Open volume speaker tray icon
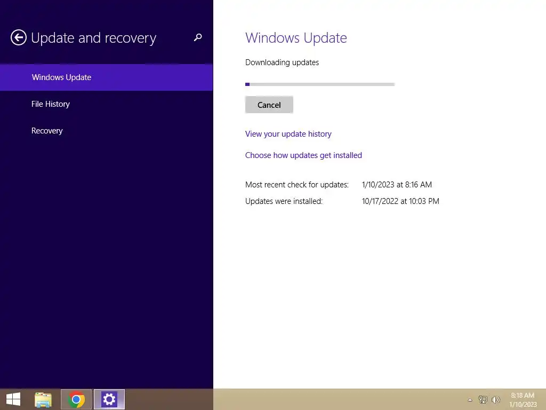The height and width of the screenshot is (410, 546). (495, 399)
